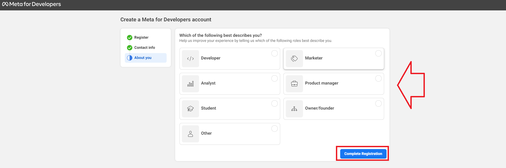Click the Owner/founder org chart icon

(294, 109)
